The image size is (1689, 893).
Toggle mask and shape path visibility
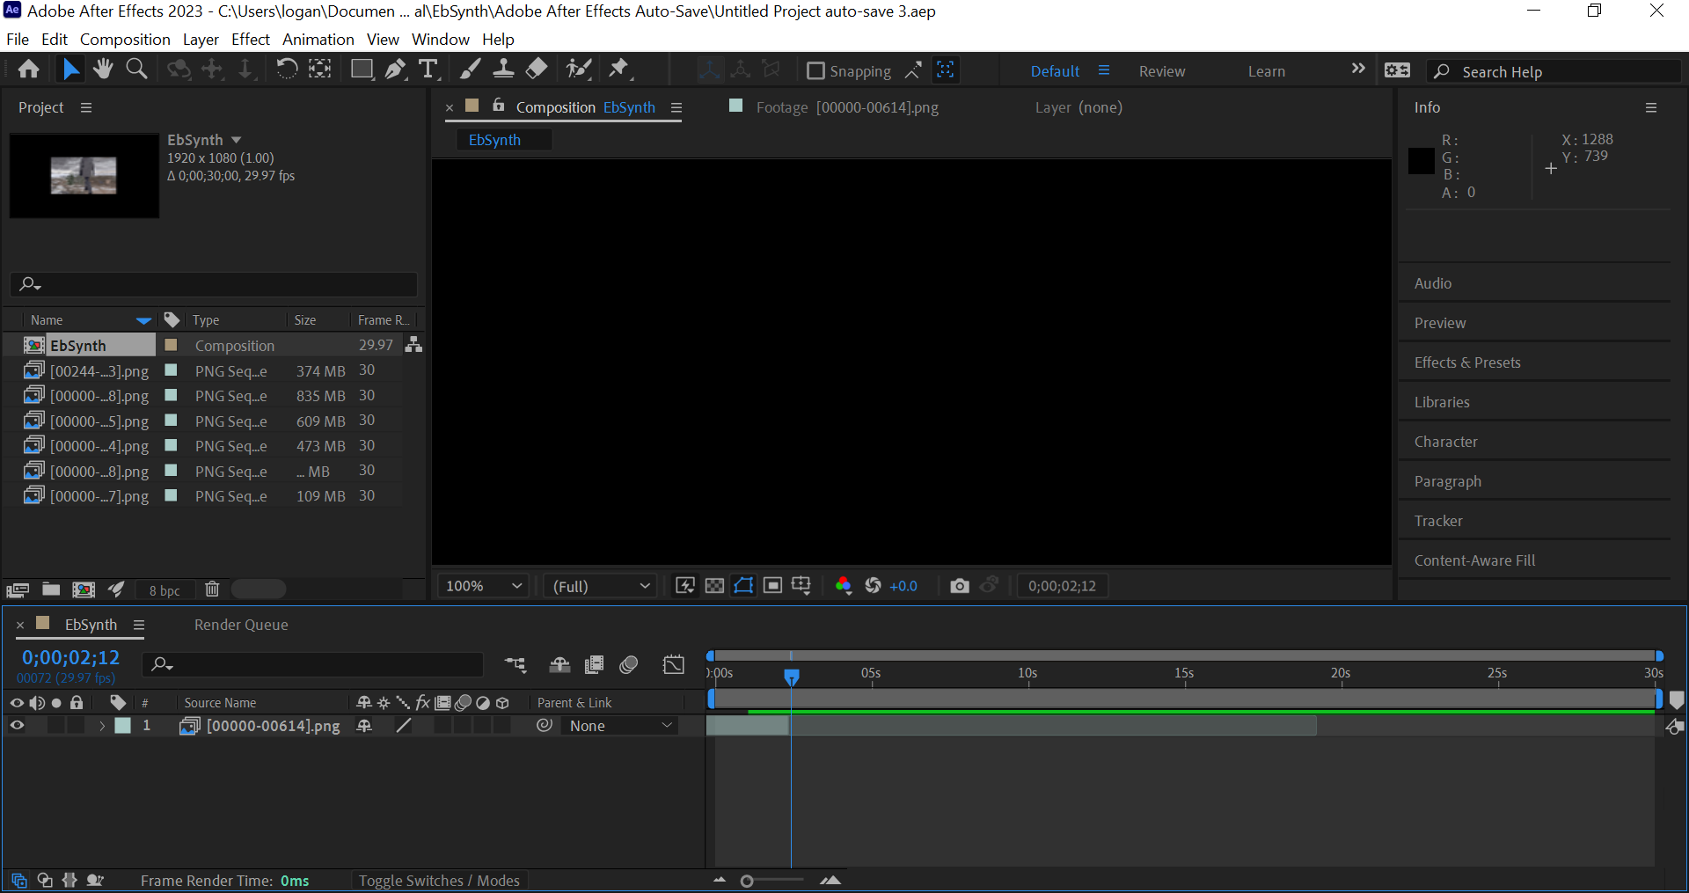[743, 586]
